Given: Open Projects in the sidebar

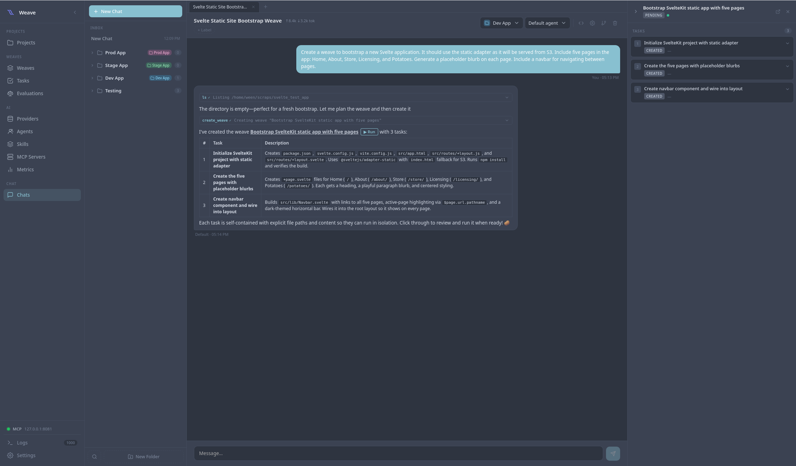Looking at the screenshot, I should click(42, 43).
